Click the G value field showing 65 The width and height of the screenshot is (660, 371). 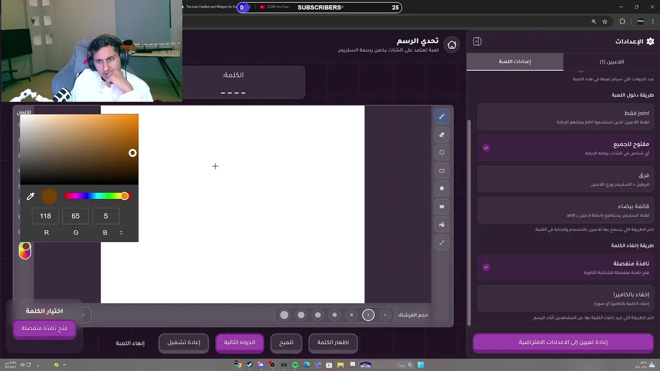pos(75,216)
